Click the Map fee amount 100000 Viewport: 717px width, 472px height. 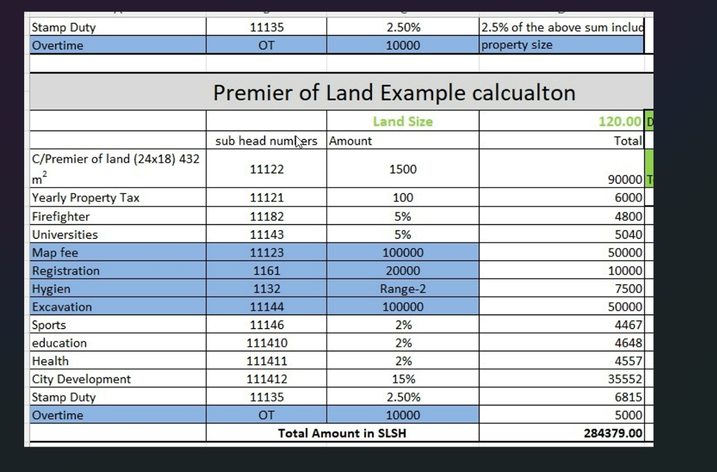(x=403, y=253)
